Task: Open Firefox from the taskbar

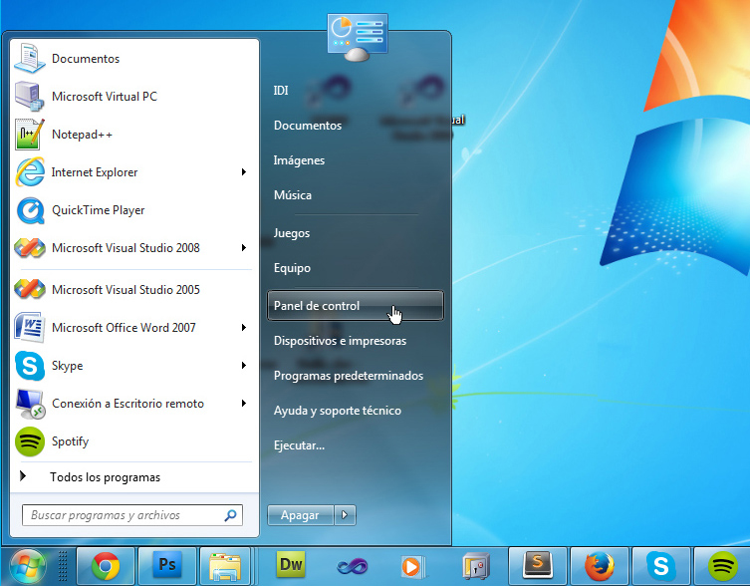Action: click(x=599, y=566)
